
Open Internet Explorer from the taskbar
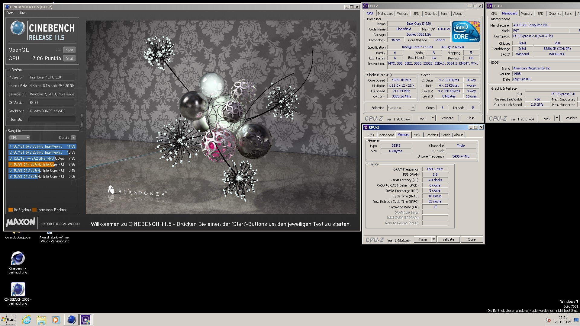[x=27, y=320]
